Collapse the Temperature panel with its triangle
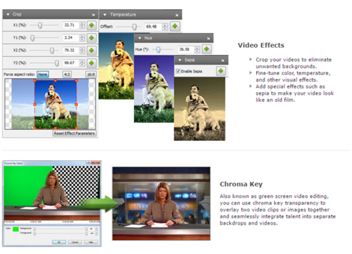The width and height of the screenshot is (352, 254). [x=104, y=15]
